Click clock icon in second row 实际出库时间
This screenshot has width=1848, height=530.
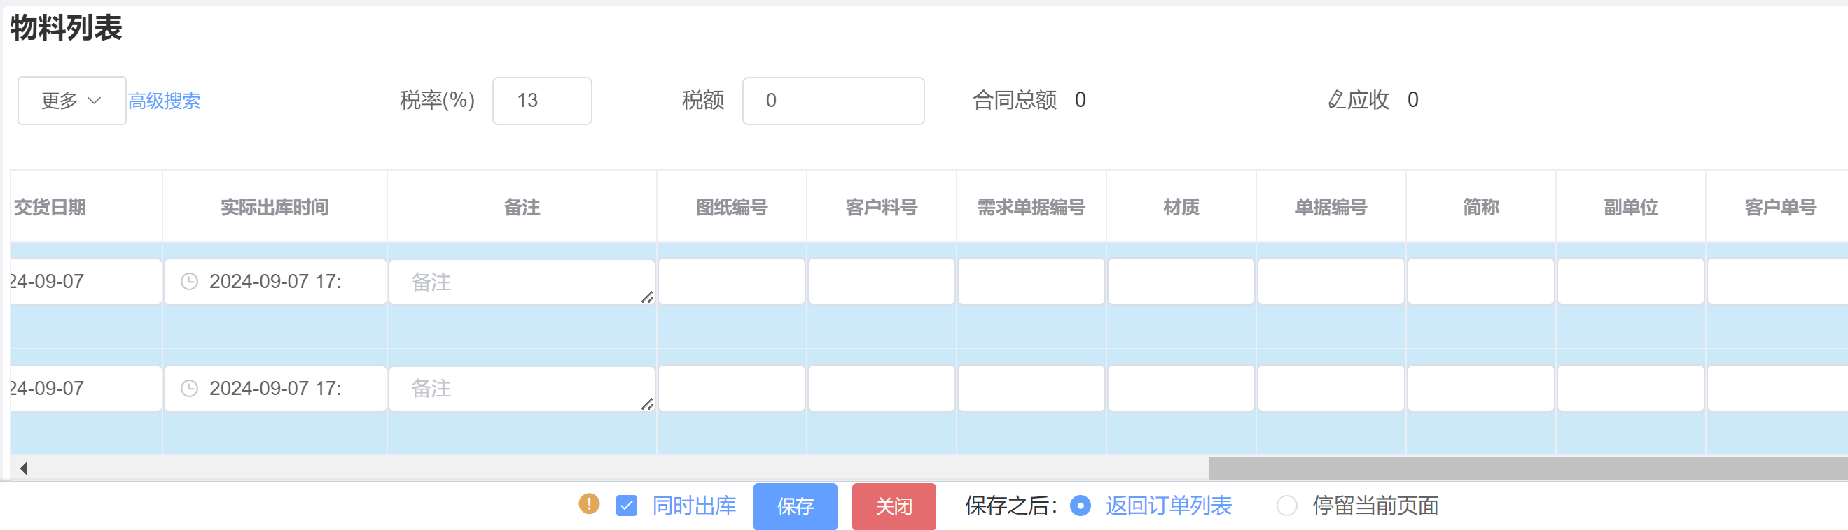(x=189, y=388)
